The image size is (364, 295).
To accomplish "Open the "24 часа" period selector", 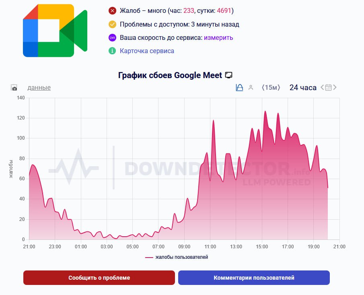I will point(303,88).
